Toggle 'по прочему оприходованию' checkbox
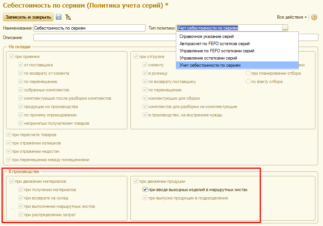 [x=20, y=115]
